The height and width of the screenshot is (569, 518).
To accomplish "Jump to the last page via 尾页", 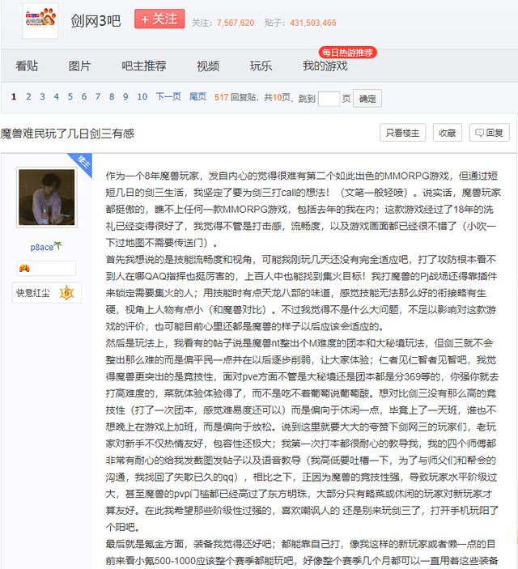I will click(x=197, y=96).
